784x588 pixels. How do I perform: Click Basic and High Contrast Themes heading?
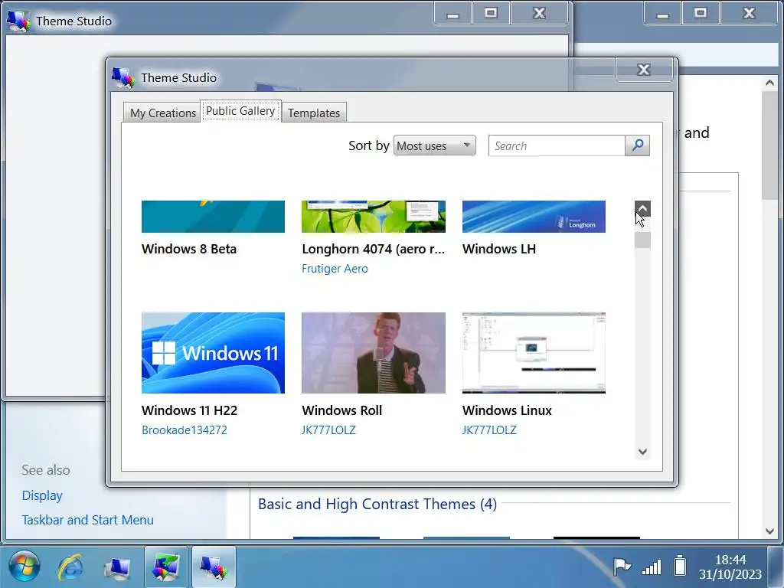click(377, 504)
